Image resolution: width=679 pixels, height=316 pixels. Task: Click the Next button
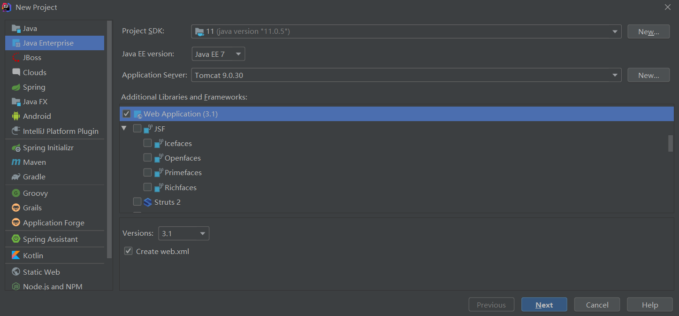544,305
